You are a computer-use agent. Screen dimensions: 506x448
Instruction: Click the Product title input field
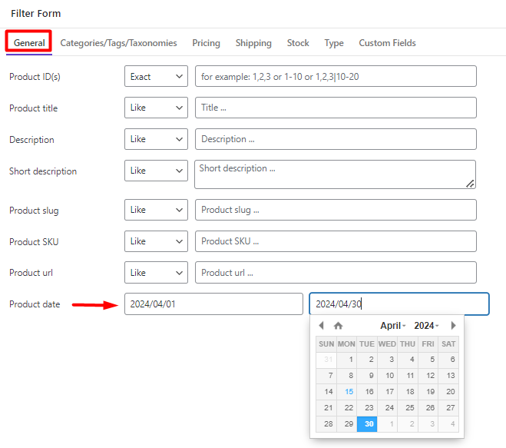[336, 108]
